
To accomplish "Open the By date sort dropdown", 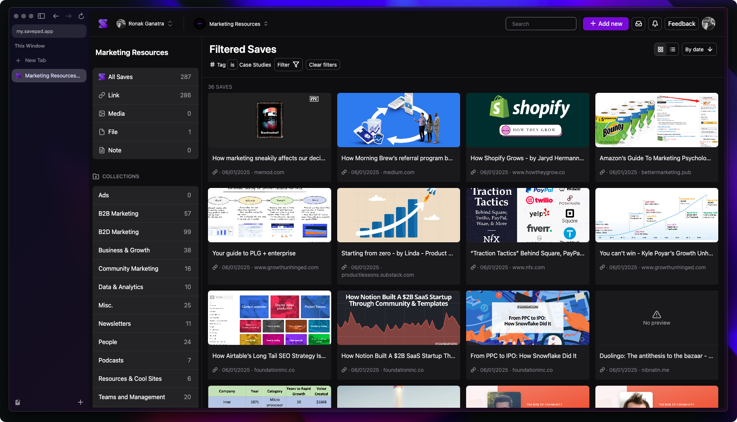I will (699, 49).
